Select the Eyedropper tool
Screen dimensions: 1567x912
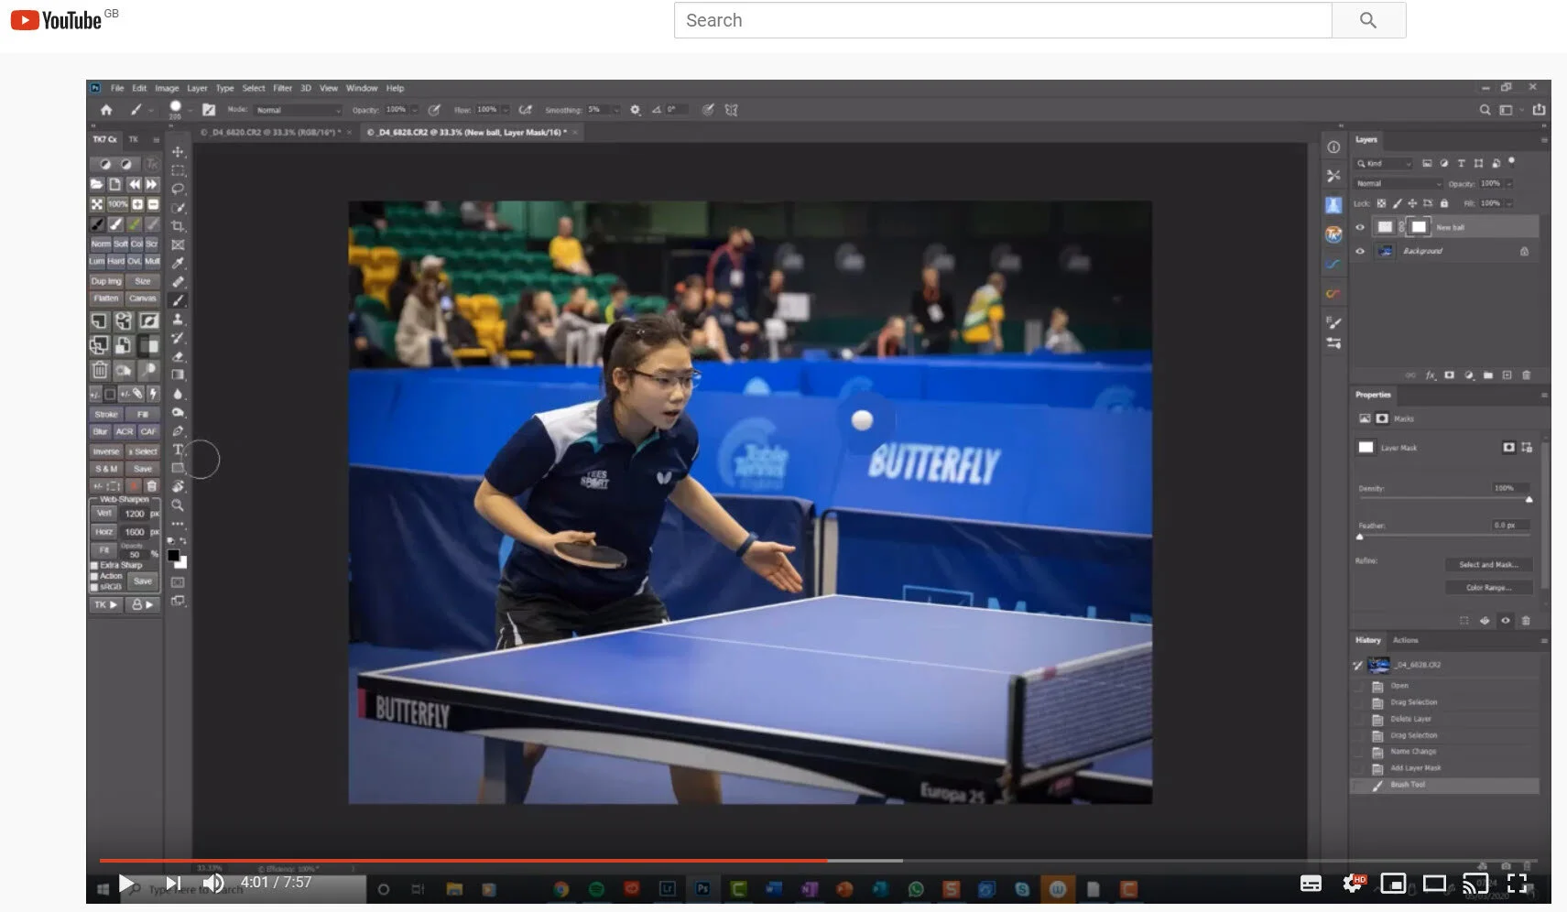(x=178, y=263)
